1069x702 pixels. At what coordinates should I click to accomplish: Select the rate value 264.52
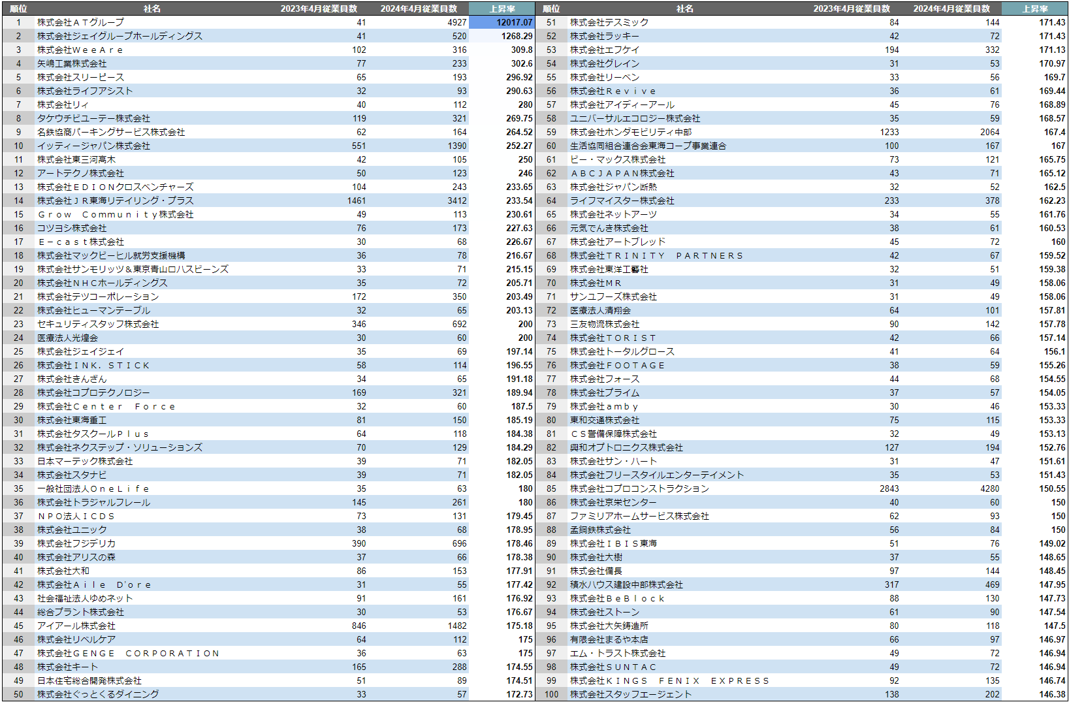pyautogui.click(x=519, y=132)
